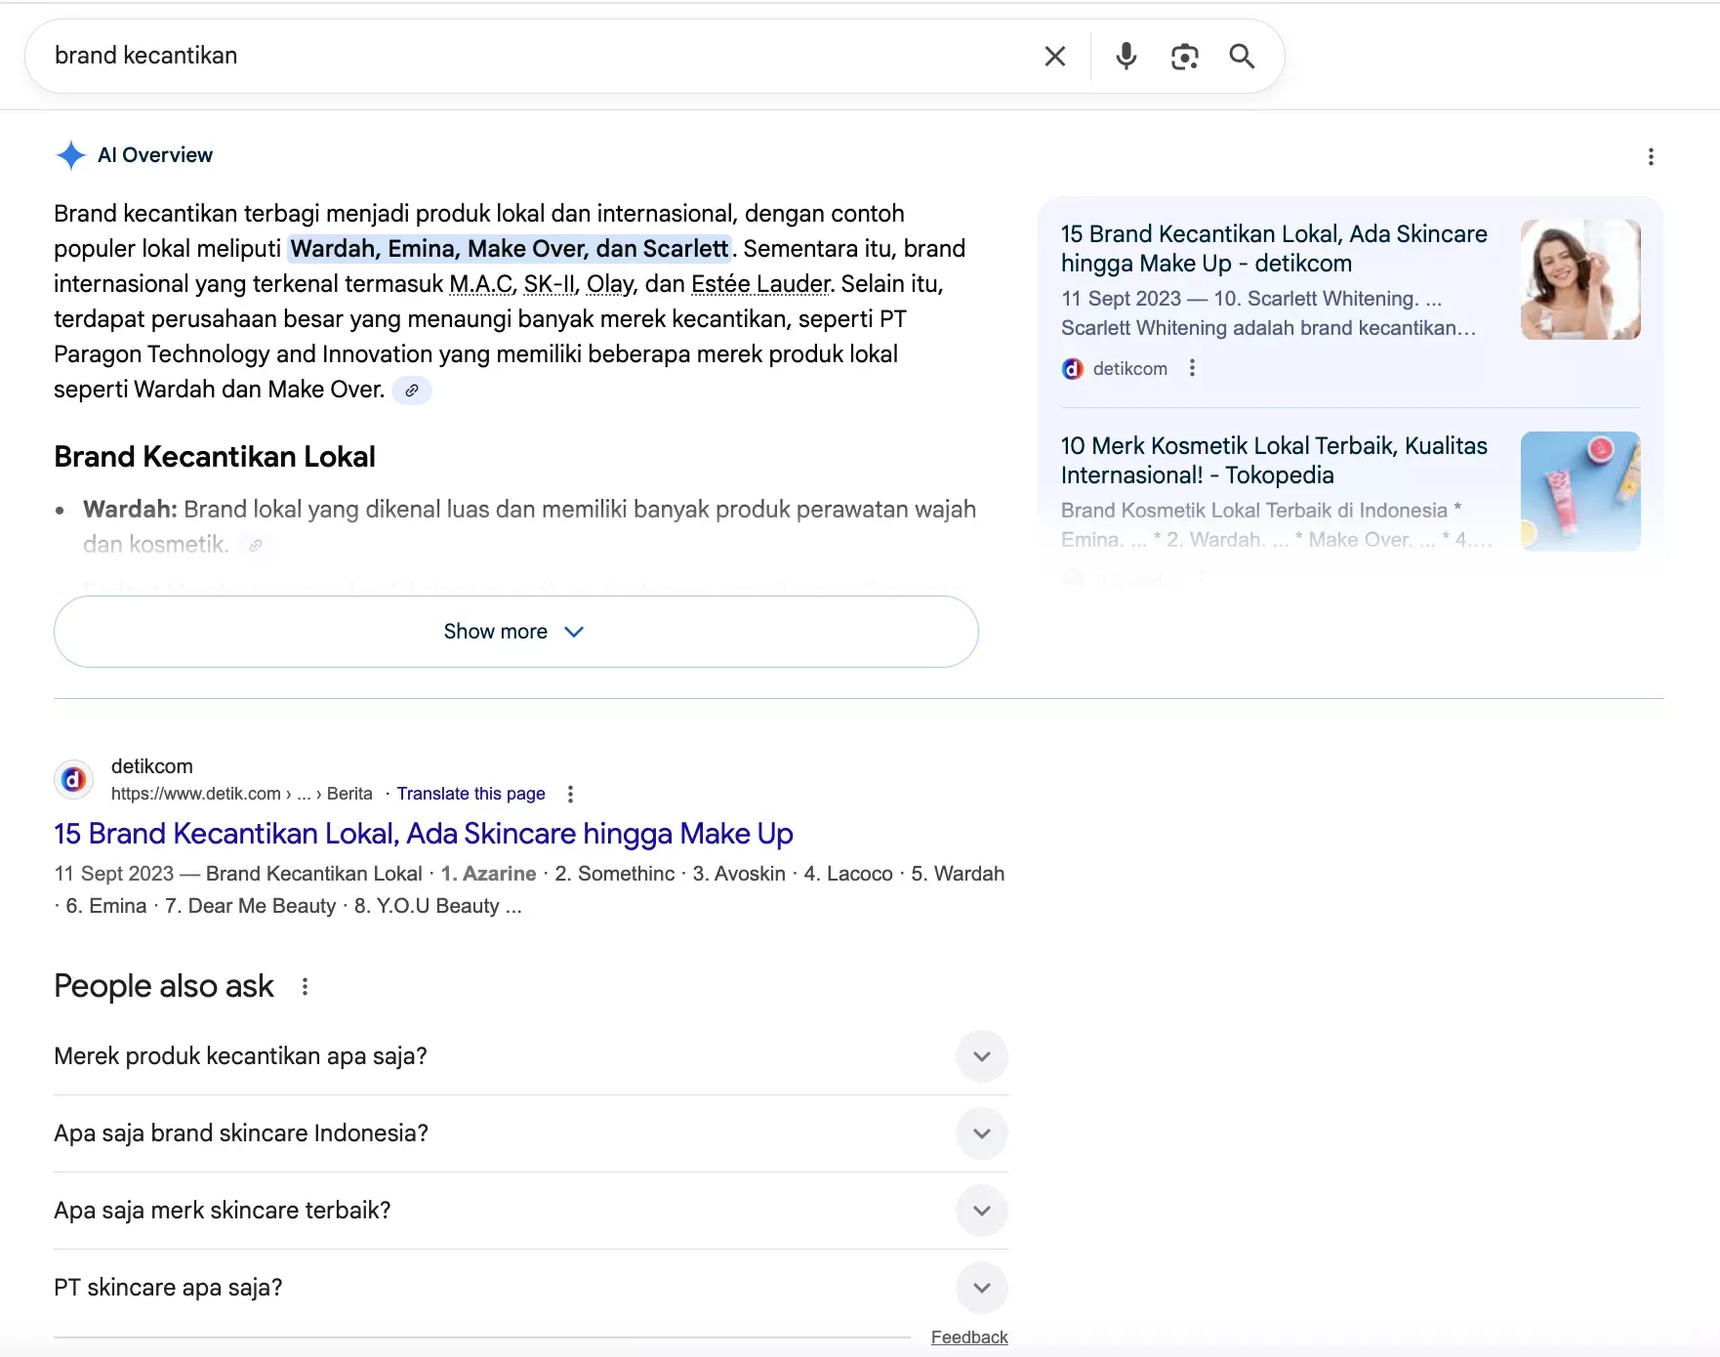The image size is (1720, 1357).
Task: Open three-dot menu next to Translate this page
Action: 570,794
